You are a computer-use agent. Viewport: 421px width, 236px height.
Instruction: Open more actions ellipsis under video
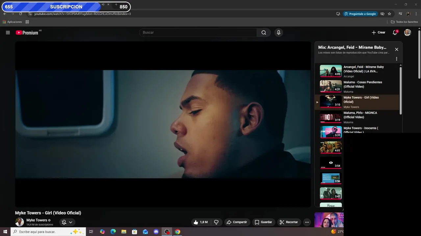tap(307, 222)
